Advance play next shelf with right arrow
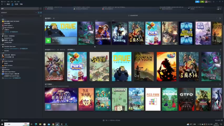This screenshot has width=224, height=126. click(x=220, y=85)
